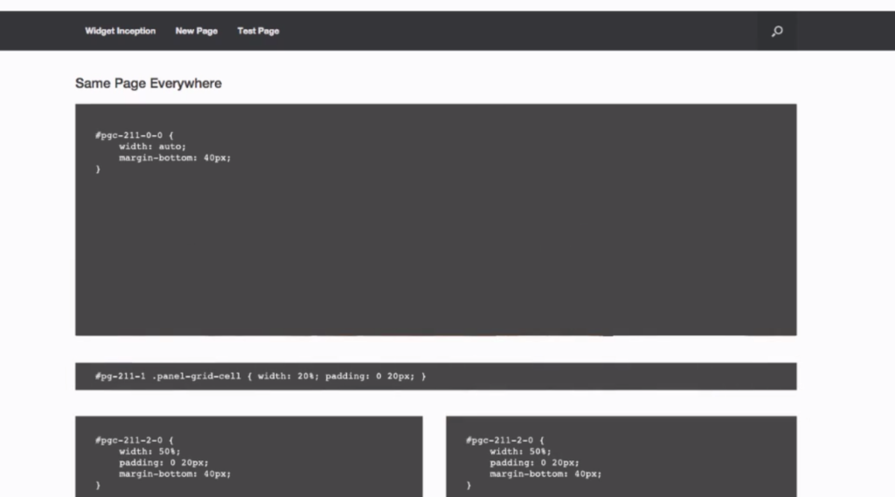The height and width of the screenshot is (497, 895).
Task: Open the search icon in header
Action: click(x=776, y=31)
